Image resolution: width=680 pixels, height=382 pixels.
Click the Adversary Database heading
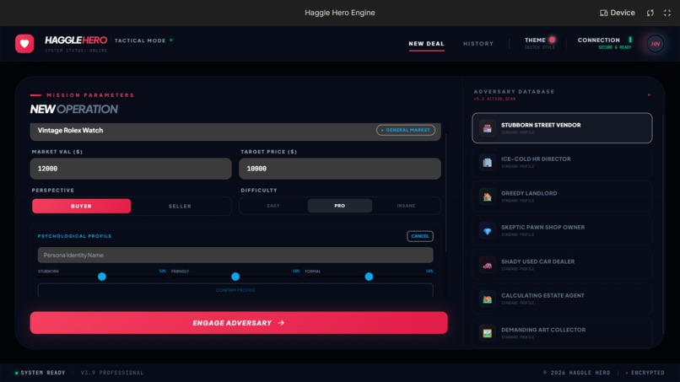pyautogui.click(x=514, y=92)
